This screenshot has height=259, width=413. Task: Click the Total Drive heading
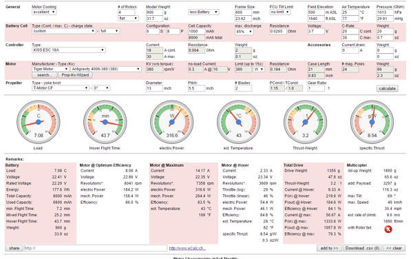click(x=293, y=165)
